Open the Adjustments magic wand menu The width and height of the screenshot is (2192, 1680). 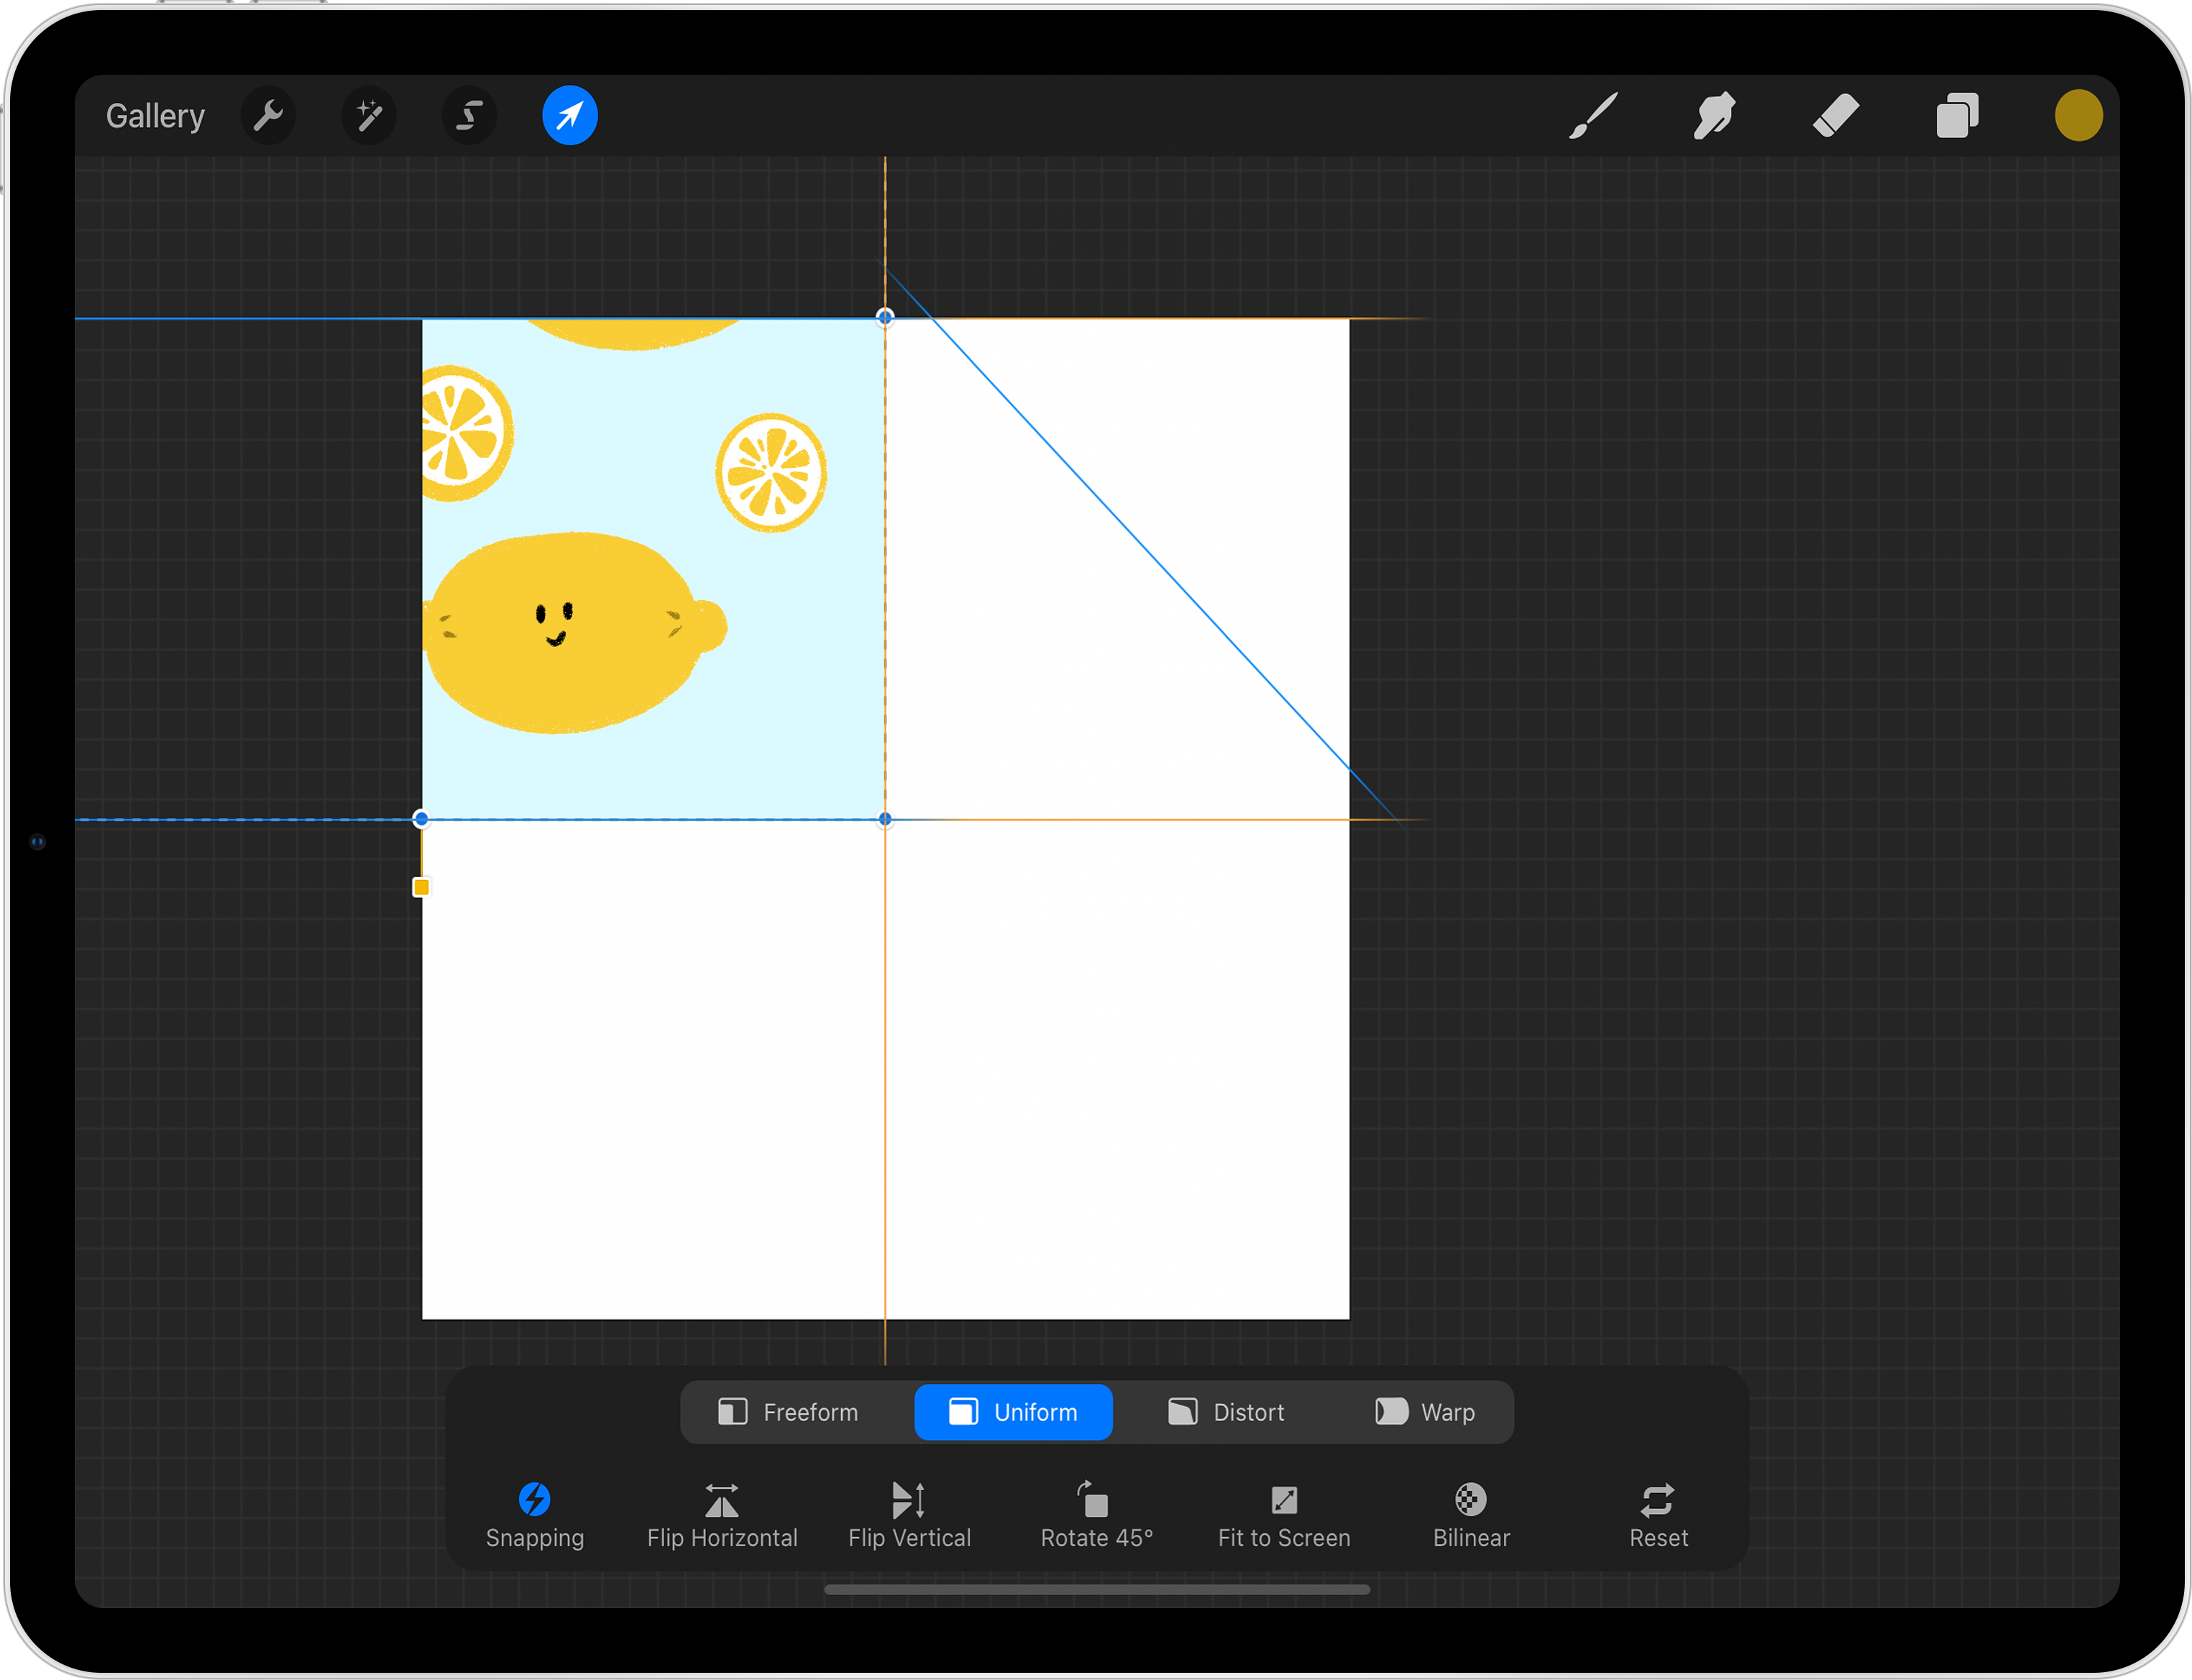tap(369, 116)
